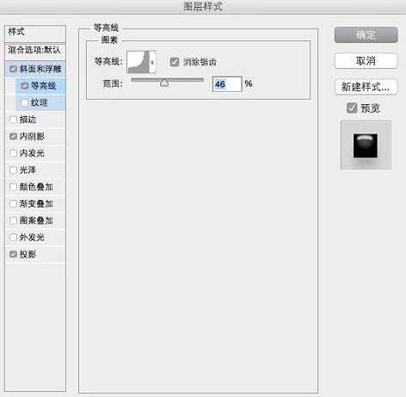This screenshot has height=397, width=406.
Task: Enable the 光泽 checkbox
Action: pyautogui.click(x=14, y=170)
